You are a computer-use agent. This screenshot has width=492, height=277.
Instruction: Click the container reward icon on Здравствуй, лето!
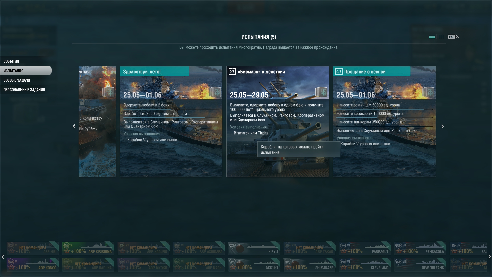coord(215,92)
